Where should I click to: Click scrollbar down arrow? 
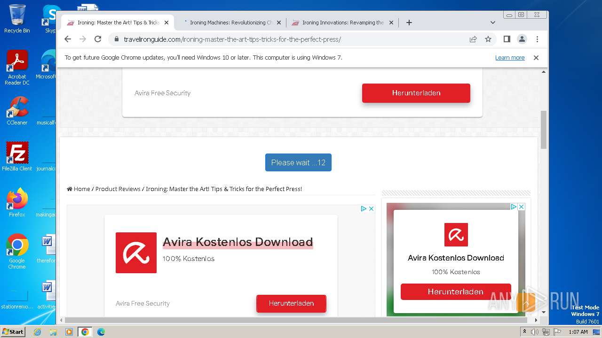click(544, 312)
